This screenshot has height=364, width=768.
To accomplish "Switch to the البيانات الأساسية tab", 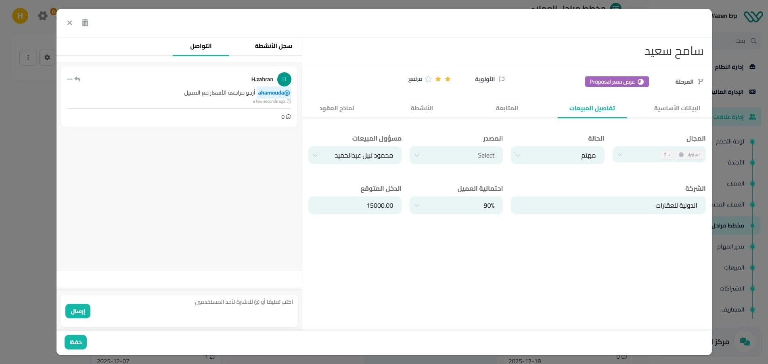I will click(677, 108).
